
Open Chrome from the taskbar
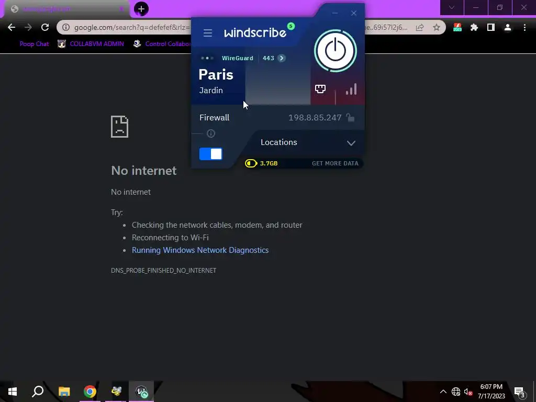click(x=90, y=392)
